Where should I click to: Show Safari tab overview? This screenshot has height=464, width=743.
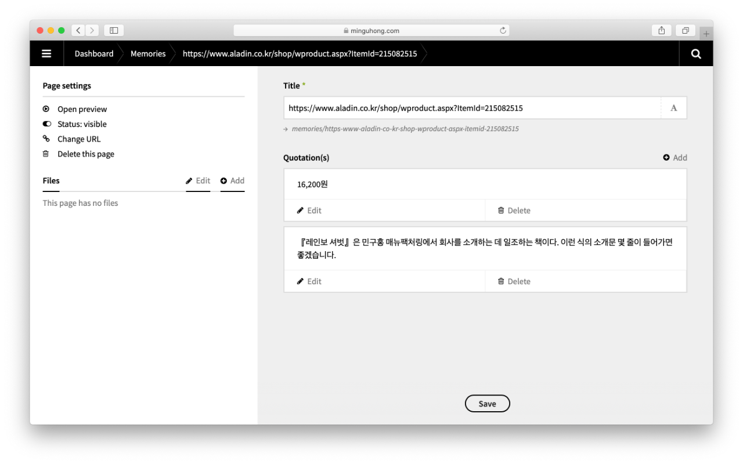686,30
